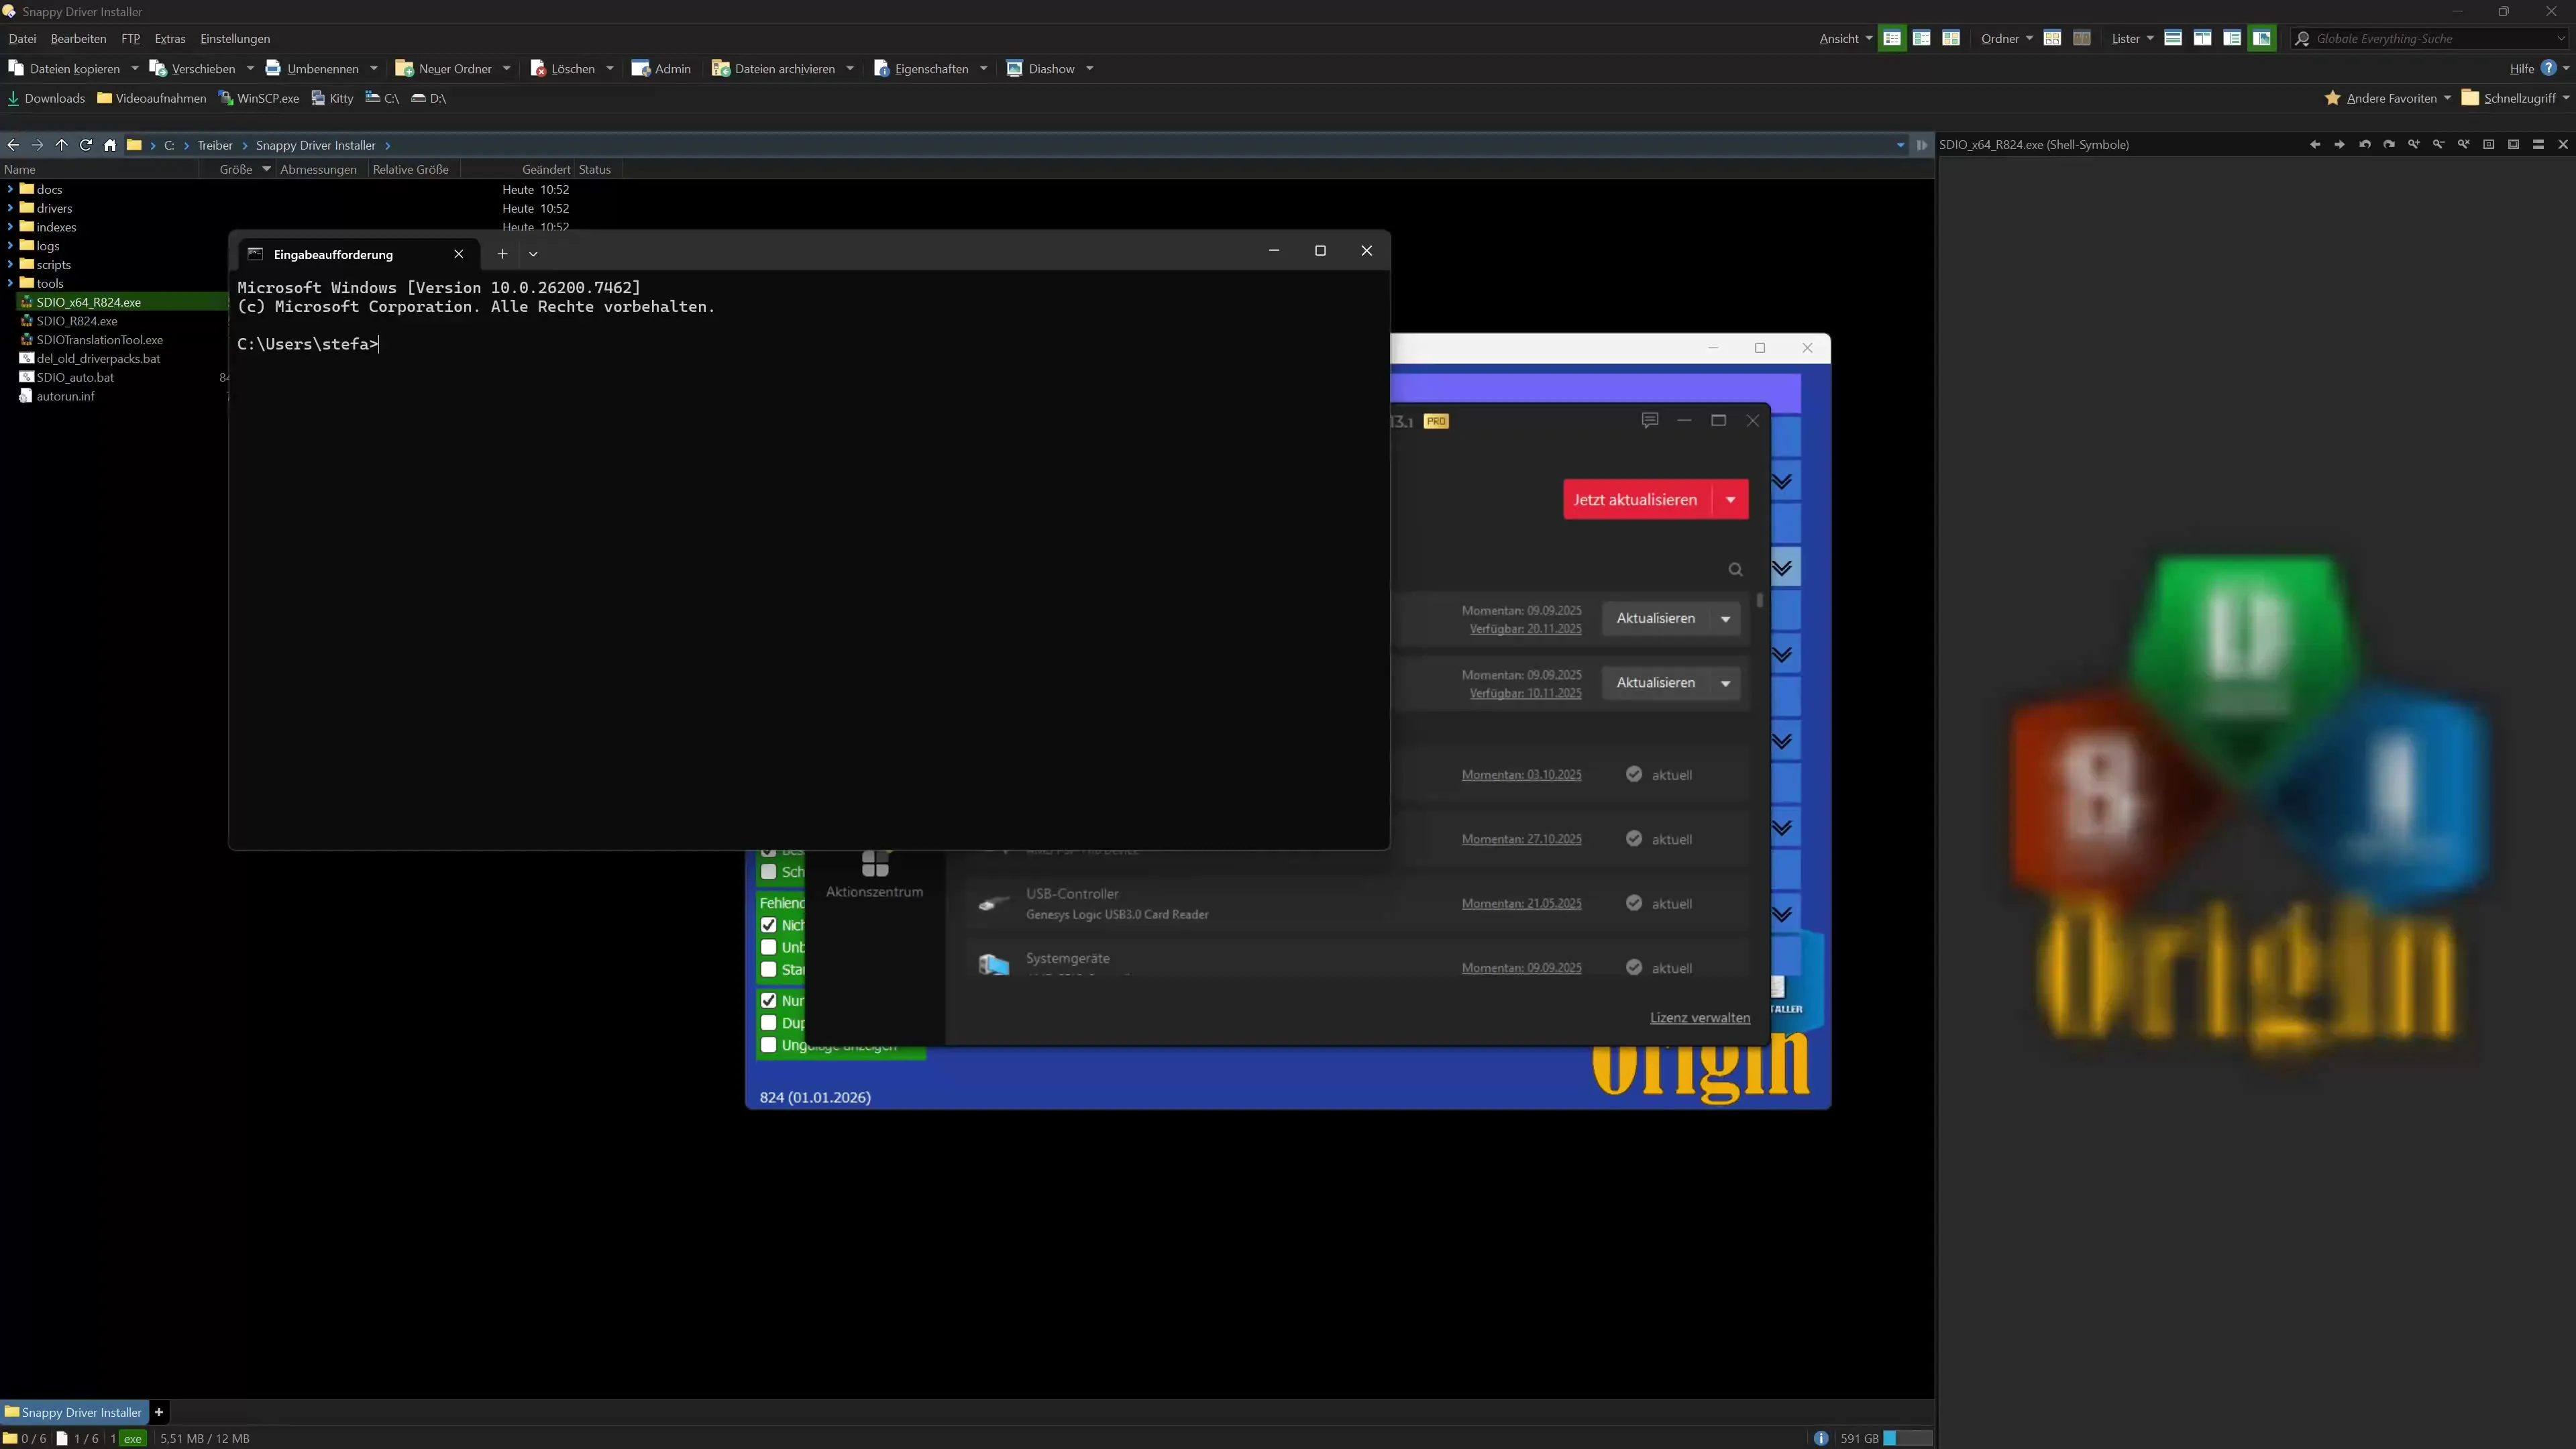Zoom in on the preview image

(x=2414, y=145)
